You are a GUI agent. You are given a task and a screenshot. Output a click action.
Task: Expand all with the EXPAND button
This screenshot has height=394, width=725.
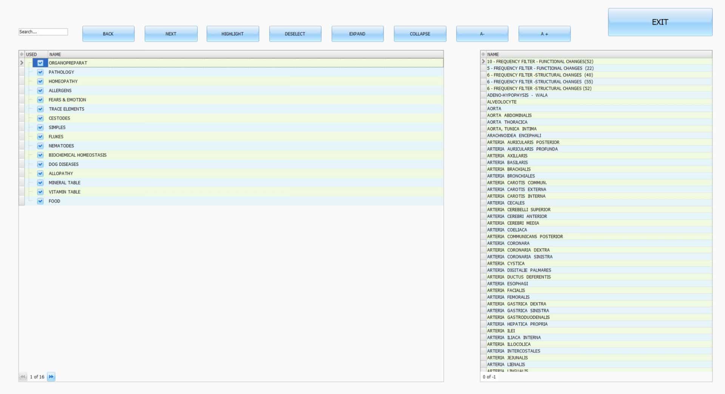(357, 34)
